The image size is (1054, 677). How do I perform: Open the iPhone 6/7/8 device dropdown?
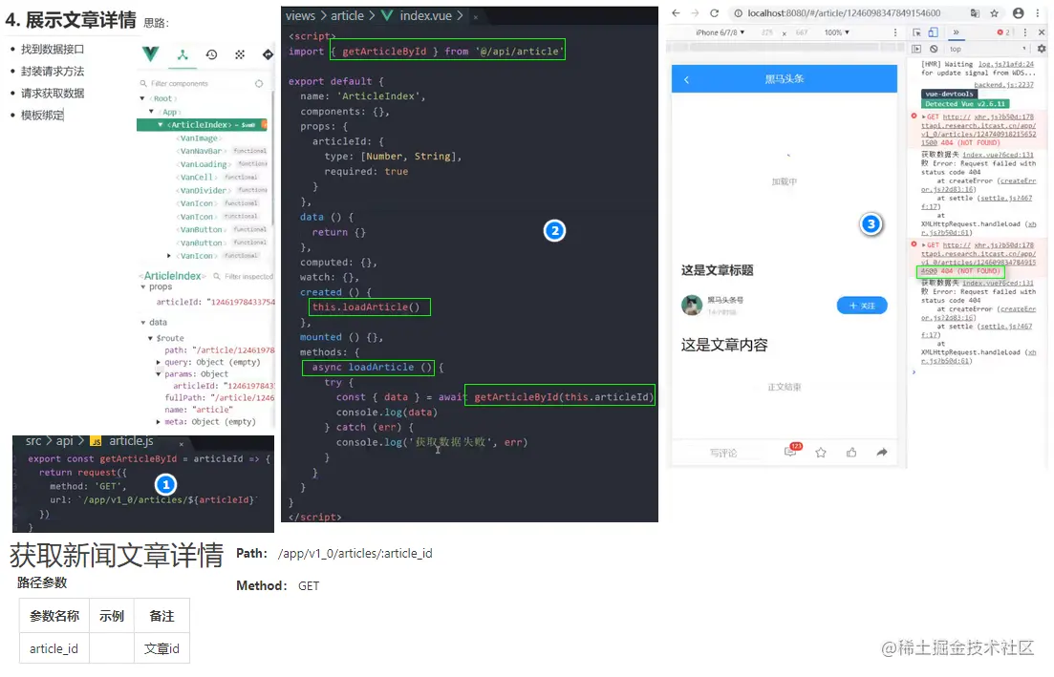coord(720,32)
